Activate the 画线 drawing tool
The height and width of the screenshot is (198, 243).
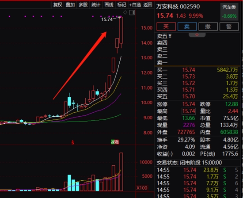109,5
